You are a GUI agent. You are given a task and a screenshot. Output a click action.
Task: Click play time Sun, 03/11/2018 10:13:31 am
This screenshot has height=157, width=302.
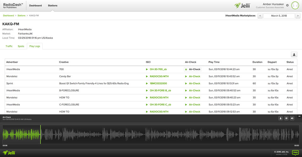[x=223, y=84]
